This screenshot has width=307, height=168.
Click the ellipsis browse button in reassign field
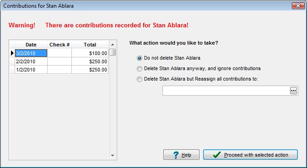[x=293, y=91]
